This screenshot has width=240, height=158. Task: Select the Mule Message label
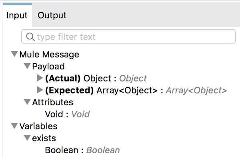49,54
